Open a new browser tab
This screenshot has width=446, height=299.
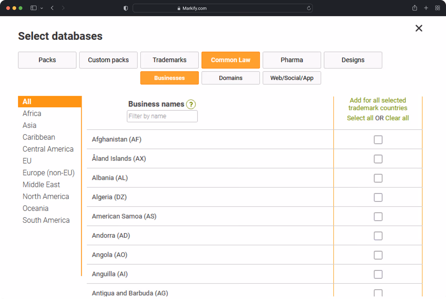426,8
